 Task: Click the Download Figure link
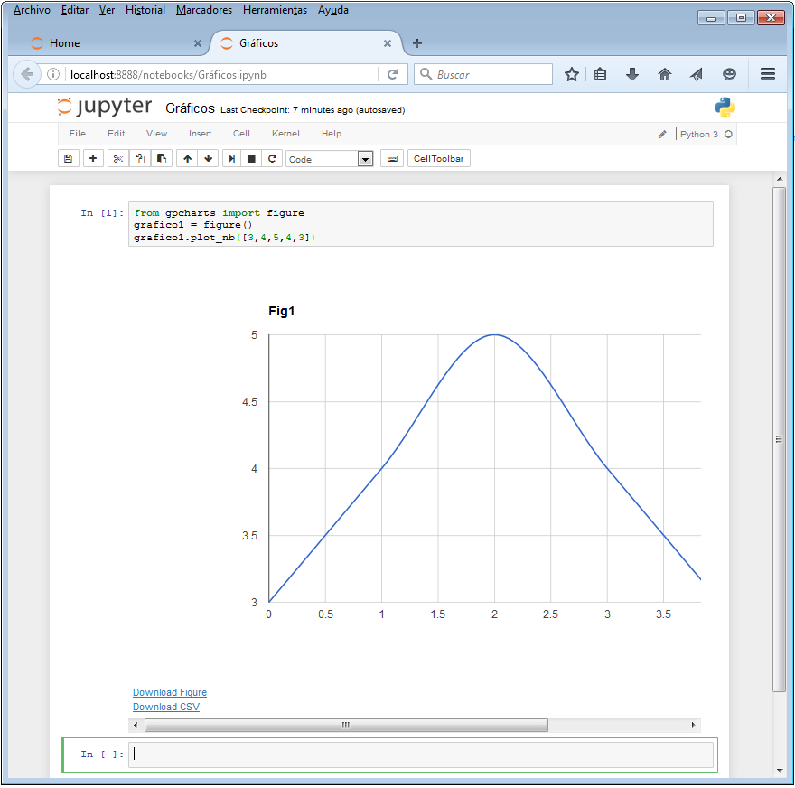pyautogui.click(x=169, y=692)
